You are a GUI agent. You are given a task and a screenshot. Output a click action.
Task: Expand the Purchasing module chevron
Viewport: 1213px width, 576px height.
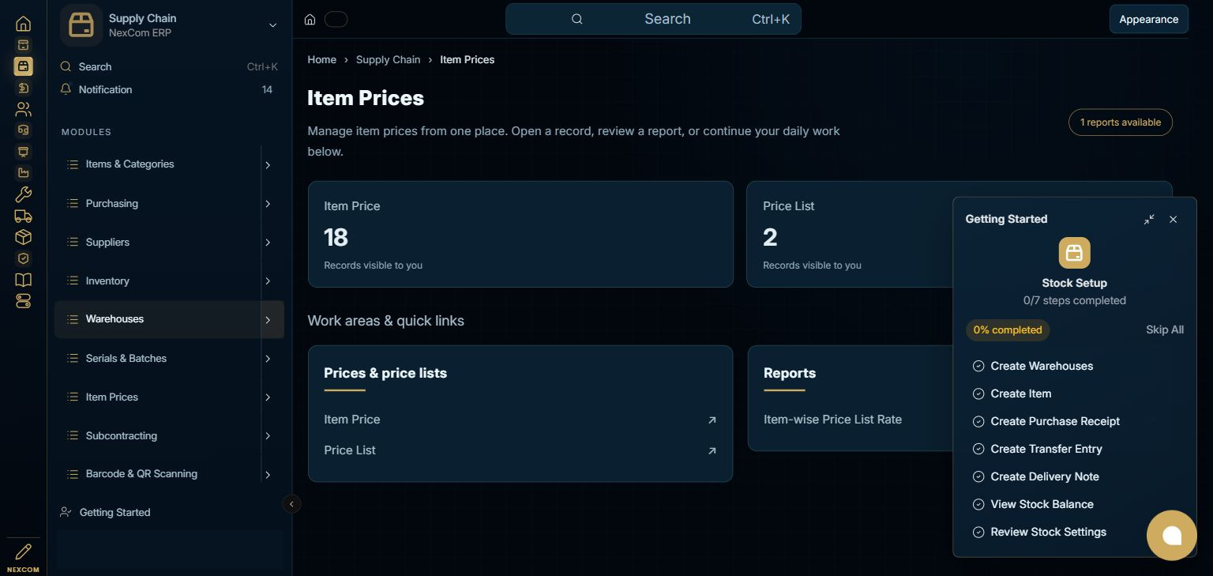coord(268,204)
